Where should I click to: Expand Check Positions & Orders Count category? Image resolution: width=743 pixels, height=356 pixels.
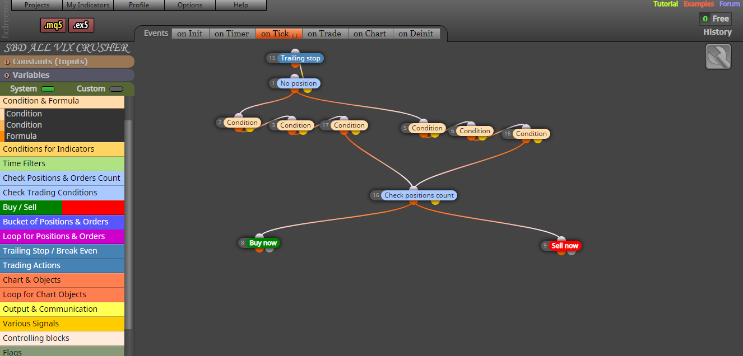[62, 178]
